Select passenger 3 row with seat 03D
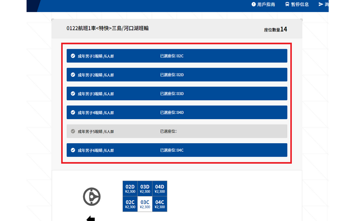The image size is (355, 221). coord(176,93)
